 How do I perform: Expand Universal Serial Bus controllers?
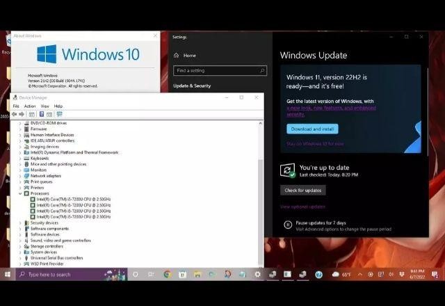pos(20,258)
